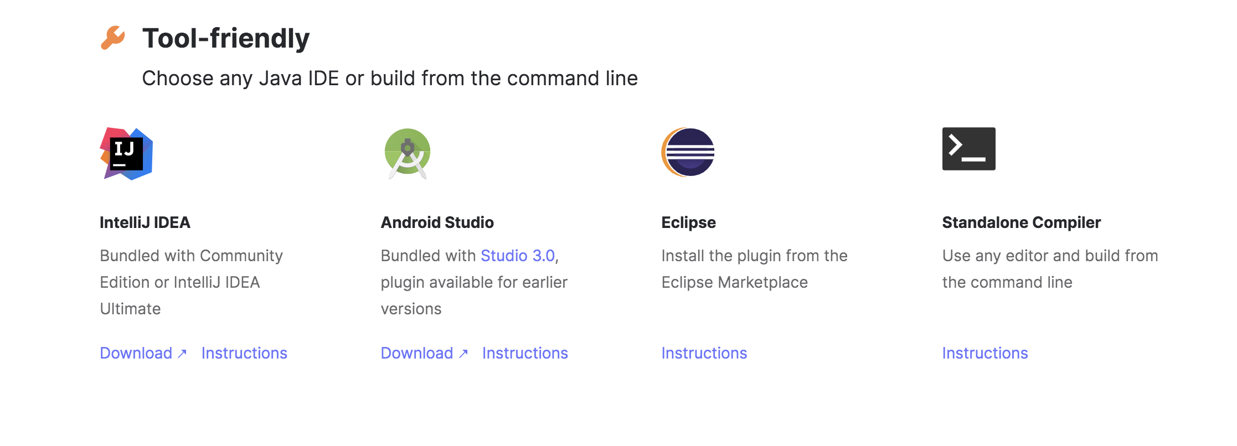This screenshot has height=446, width=1237.
Task: Open the Studio 3.0 link
Action: (x=518, y=256)
